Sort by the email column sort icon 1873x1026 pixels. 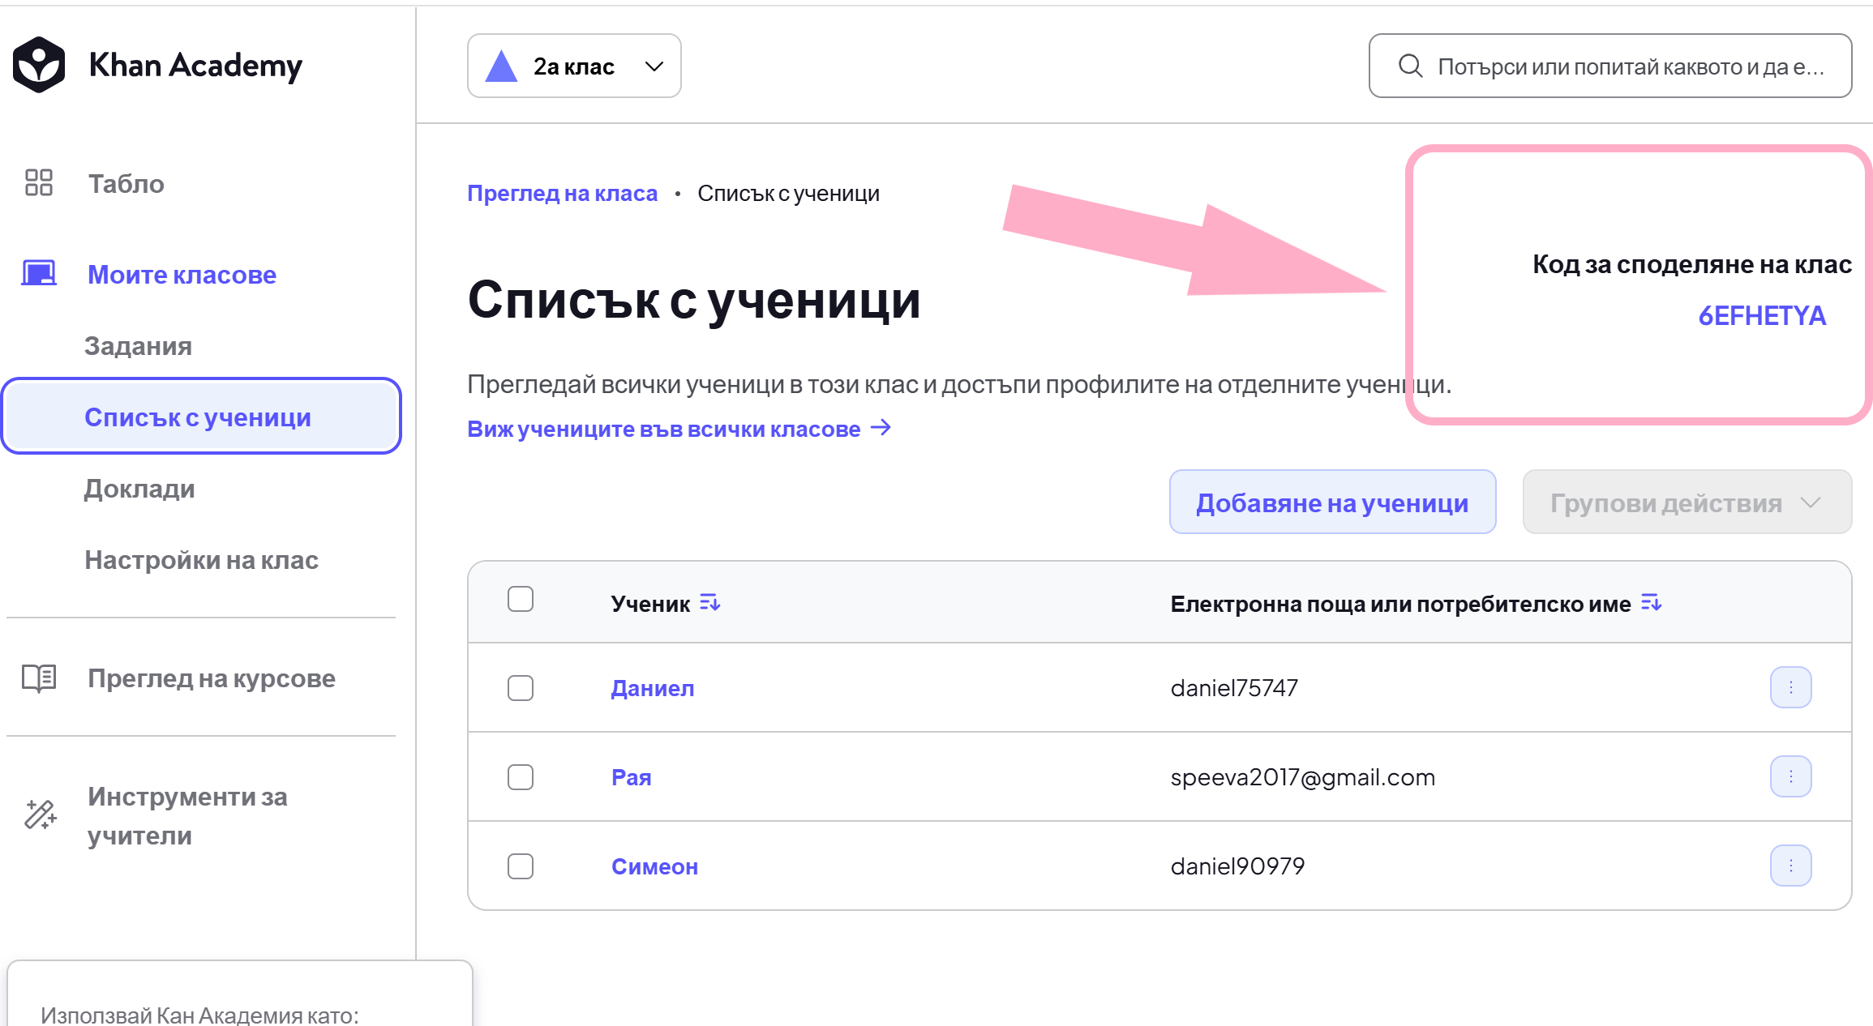[1652, 603]
